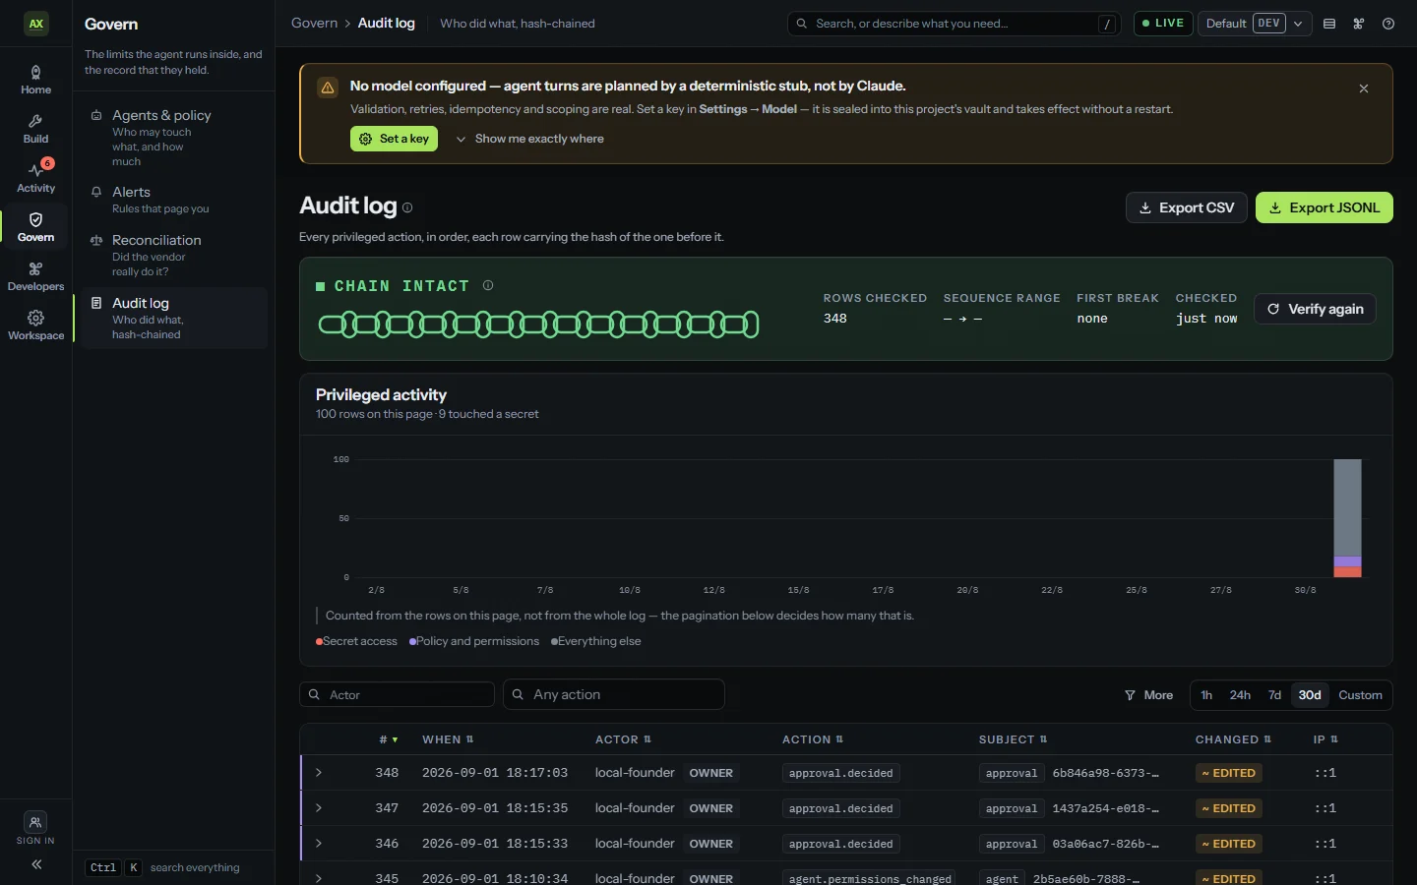Toggle Secret access legend item
1417x885 pixels.
356,641
